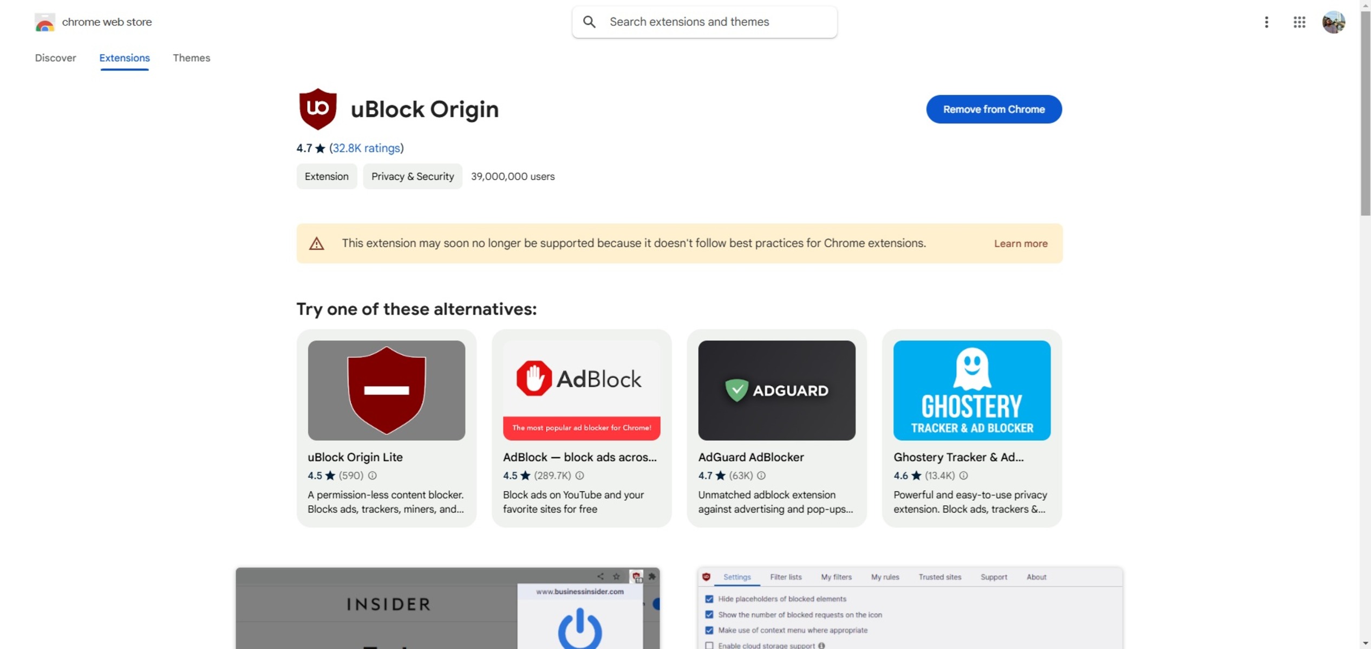Go to the Discover tab

55,58
